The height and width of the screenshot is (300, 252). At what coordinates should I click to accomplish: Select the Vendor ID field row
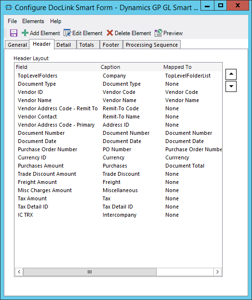(119, 92)
